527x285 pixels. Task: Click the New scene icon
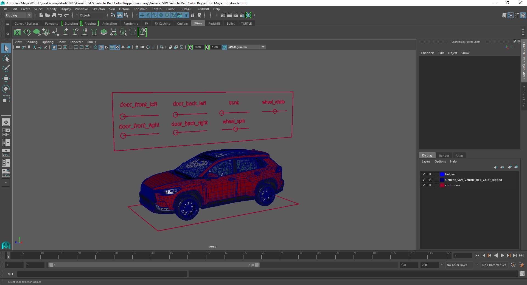click(x=41, y=15)
